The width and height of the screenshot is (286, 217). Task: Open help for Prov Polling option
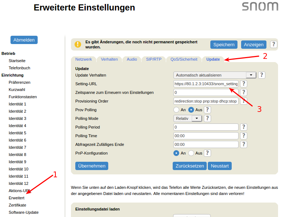pos(207,110)
